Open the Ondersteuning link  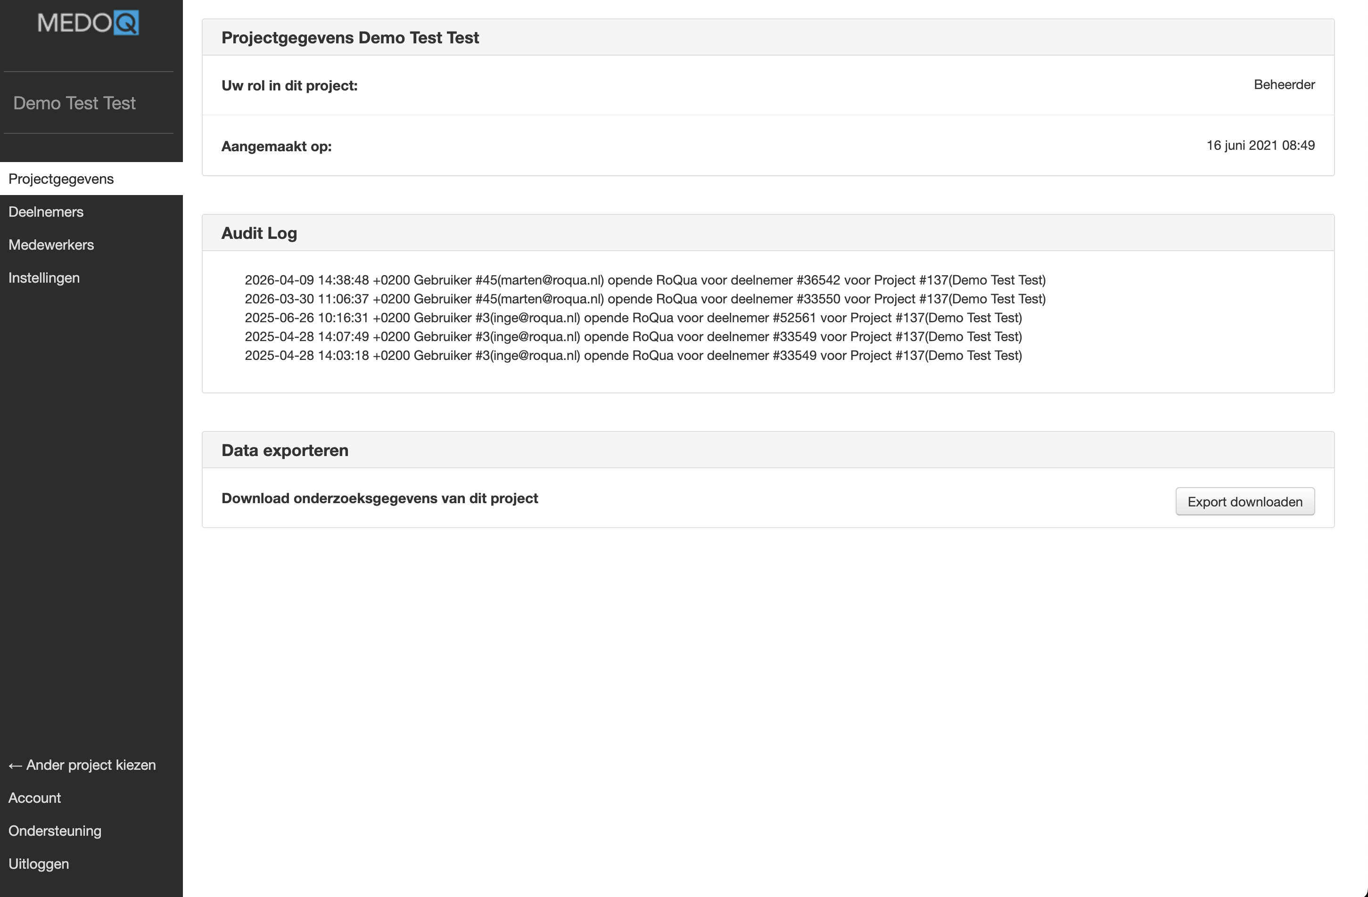(x=55, y=831)
